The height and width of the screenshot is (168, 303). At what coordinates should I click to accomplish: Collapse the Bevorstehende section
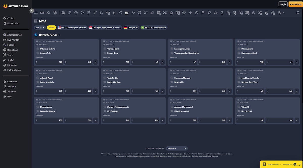pyautogui.click(x=59, y=35)
